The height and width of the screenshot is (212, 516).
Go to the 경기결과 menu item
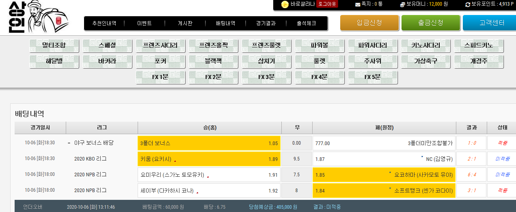pos(266,24)
